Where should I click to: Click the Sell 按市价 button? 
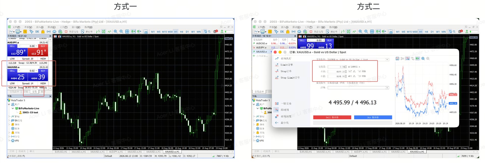(x=332, y=118)
